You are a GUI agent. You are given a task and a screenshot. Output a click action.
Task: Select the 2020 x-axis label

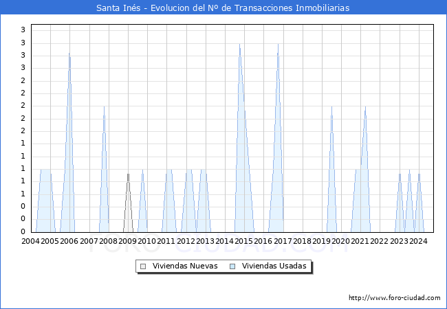pyautogui.click(x=340, y=241)
